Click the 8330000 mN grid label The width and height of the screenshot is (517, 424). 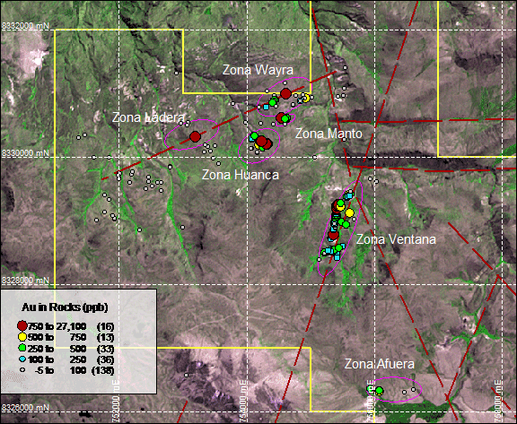(x=26, y=153)
